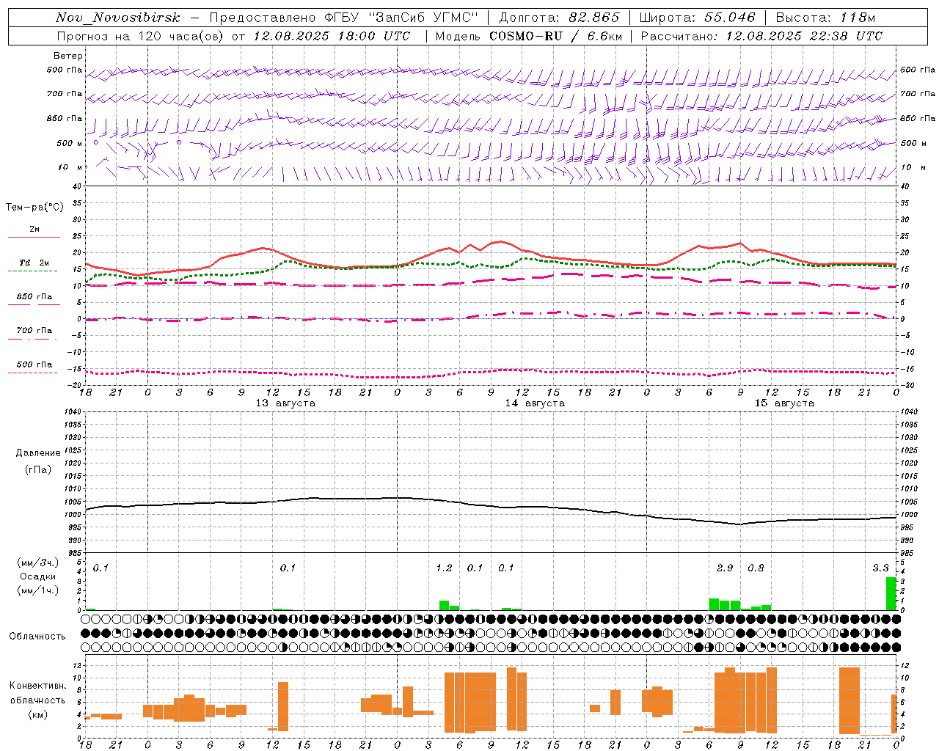The width and height of the screenshot is (939, 751).
Task: Click the 'Высота: 118м' elevation text
Action: pos(825,18)
